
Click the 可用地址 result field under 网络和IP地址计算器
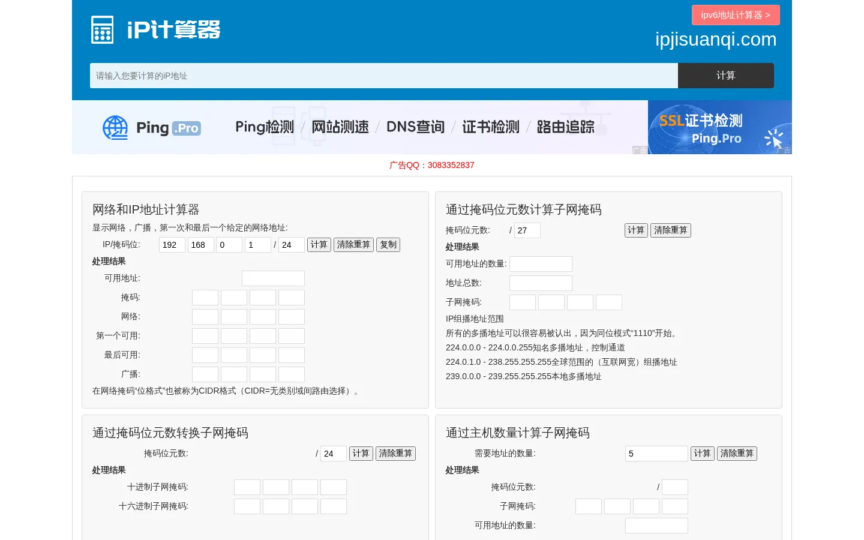(273, 278)
